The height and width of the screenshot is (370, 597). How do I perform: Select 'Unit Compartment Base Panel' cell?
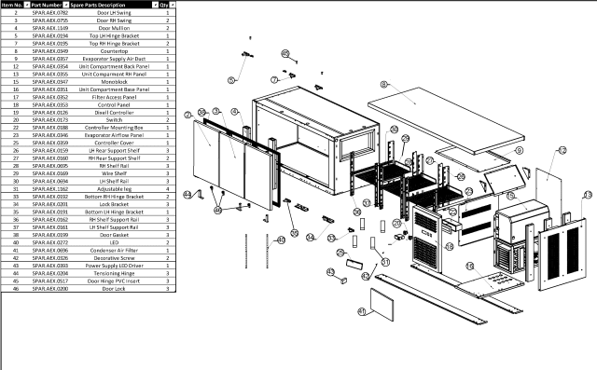coord(114,89)
